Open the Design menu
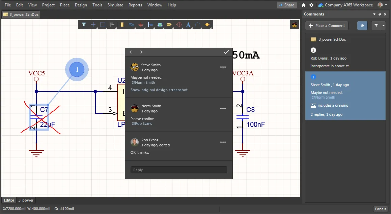The width and height of the screenshot is (391, 214). [x=81, y=5]
